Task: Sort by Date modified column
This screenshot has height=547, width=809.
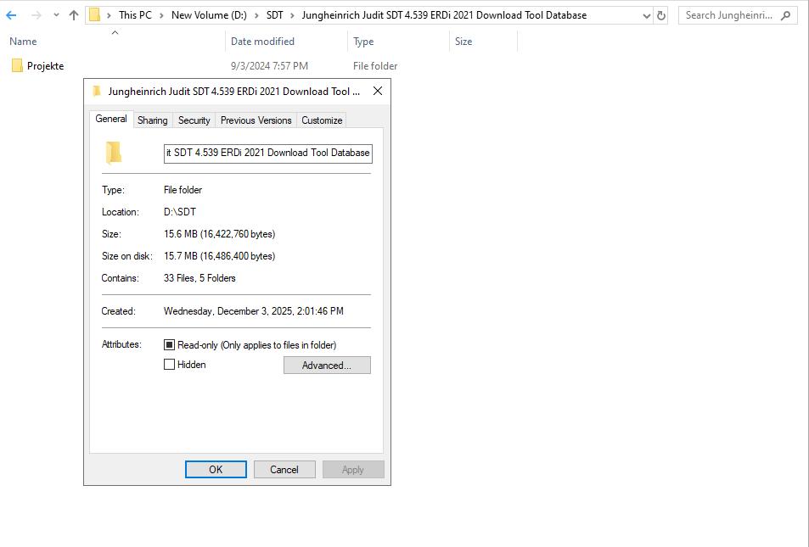Action: pos(262,42)
